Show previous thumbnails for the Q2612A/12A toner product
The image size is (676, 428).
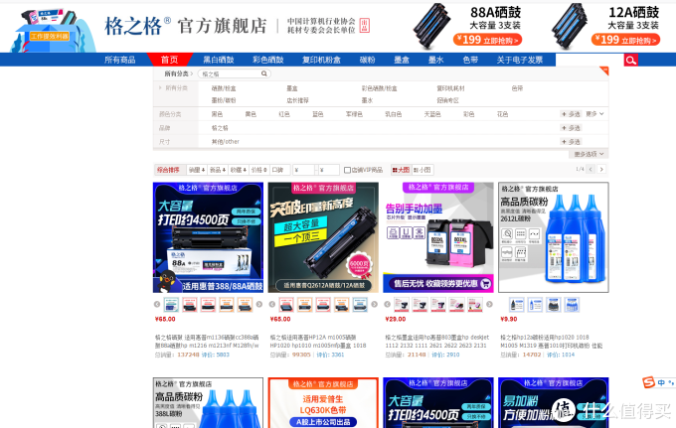click(x=272, y=305)
